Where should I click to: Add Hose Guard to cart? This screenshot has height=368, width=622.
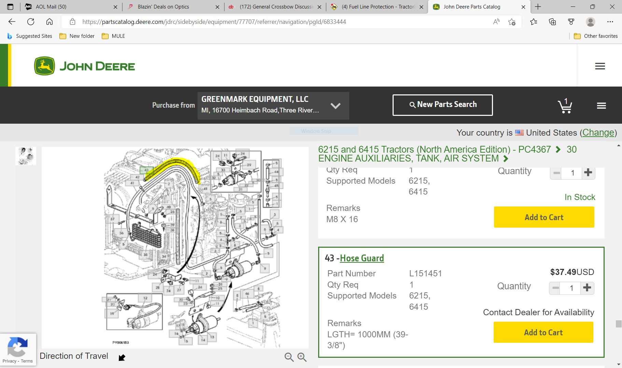pyautogui.click(x=543, y=332)
